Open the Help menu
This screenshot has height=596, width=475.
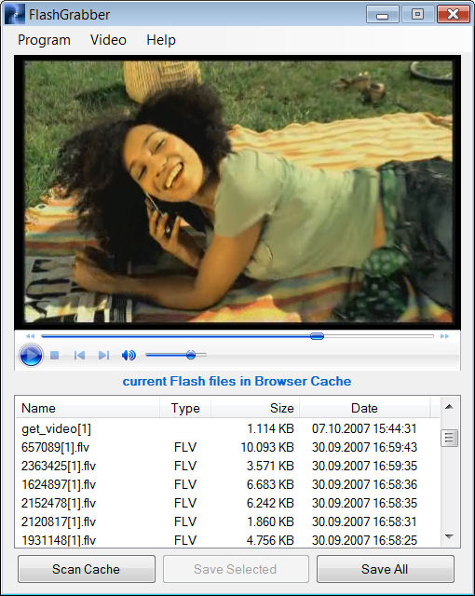click(x=161, y=40)
